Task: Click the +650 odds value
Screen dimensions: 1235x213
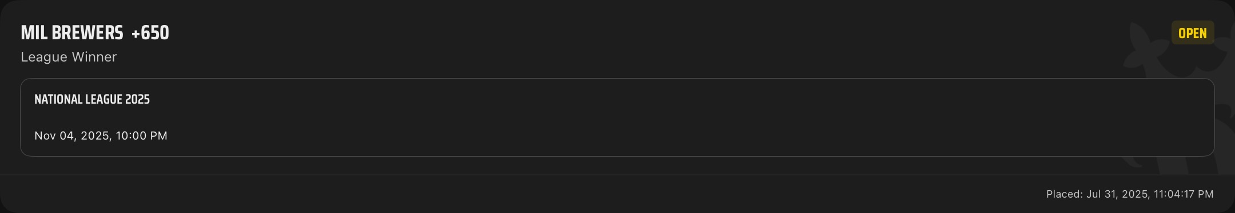Action: (150, 33)
